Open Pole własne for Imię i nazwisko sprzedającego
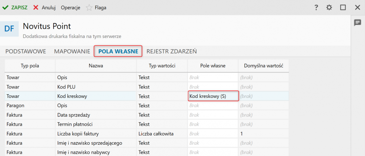Viewport: 365px width, 156px height. (x=213, y=143)
